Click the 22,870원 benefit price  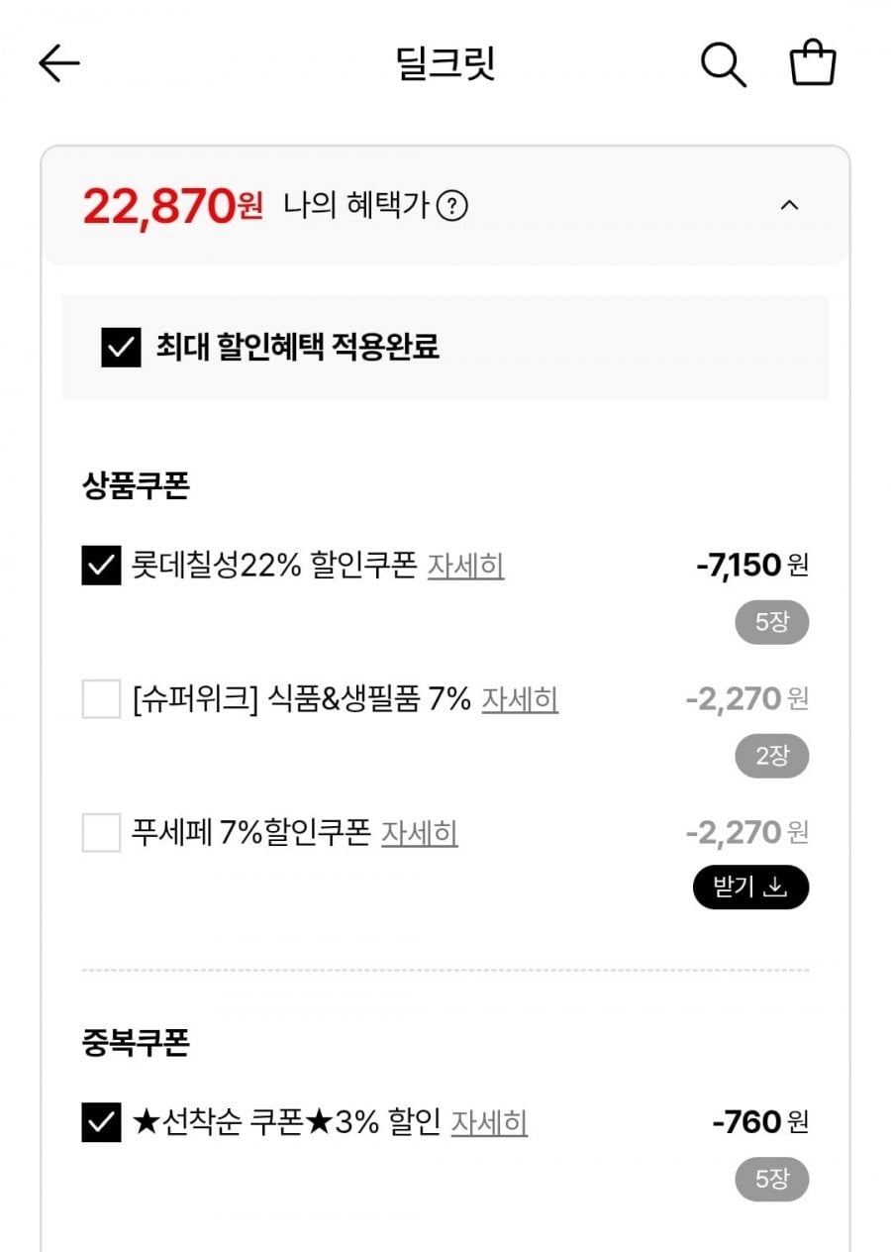coord(172,206)
